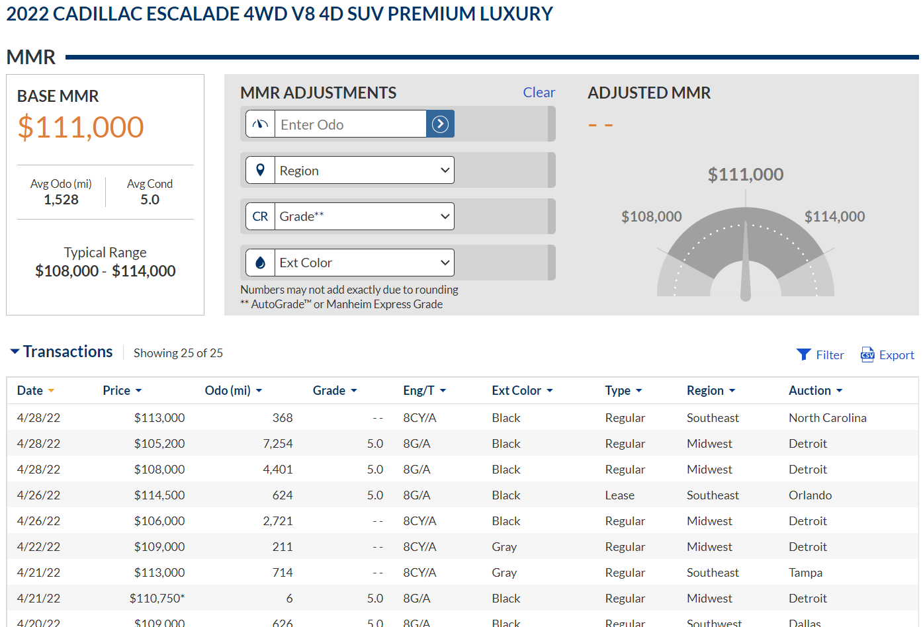Sort by Auction column

[815, 390]
